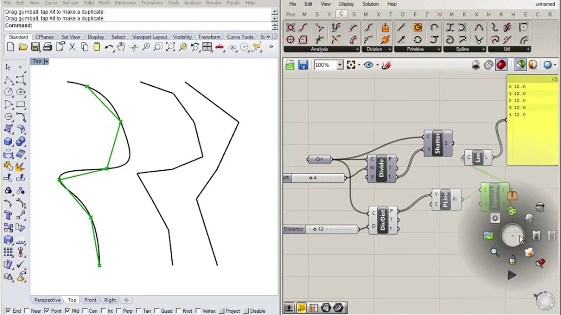Click the 4-viewport layout icon in Rhino
Screen dimensions: 561x315
(207, 47)
